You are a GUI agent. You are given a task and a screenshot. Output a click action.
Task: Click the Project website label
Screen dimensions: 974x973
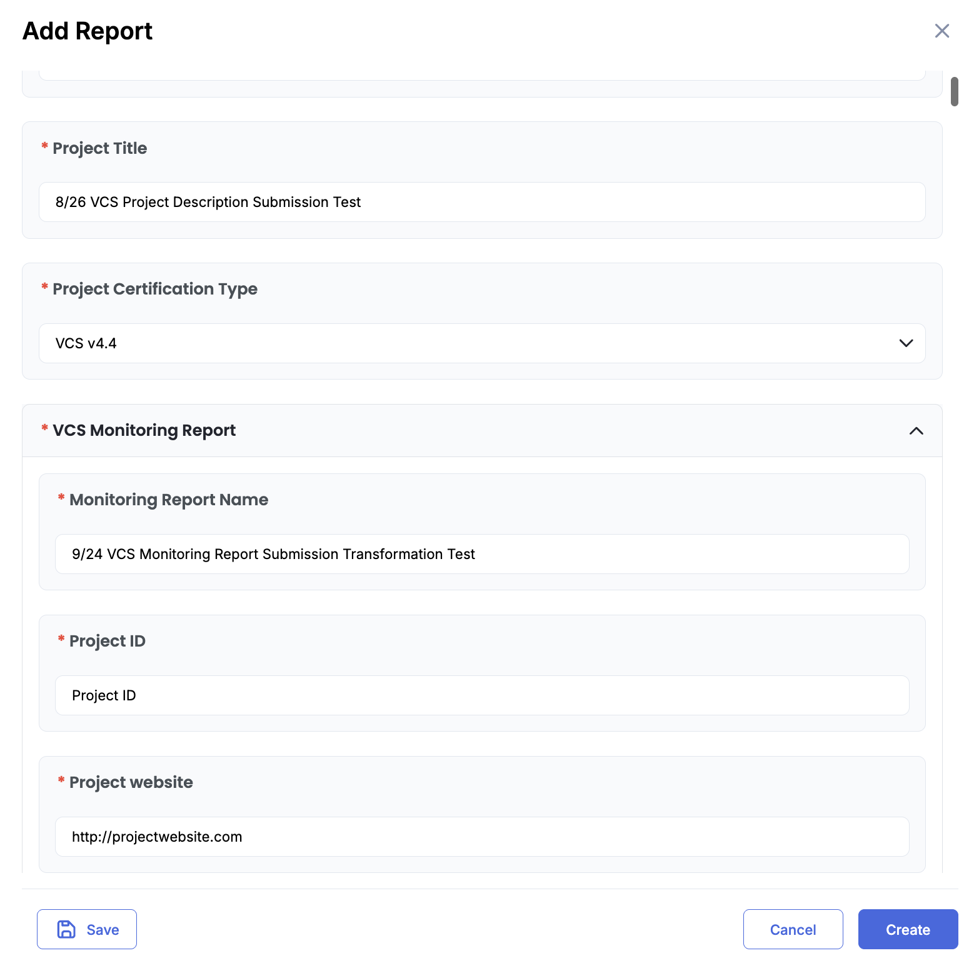pyautogui.click(x=131, y=782)
